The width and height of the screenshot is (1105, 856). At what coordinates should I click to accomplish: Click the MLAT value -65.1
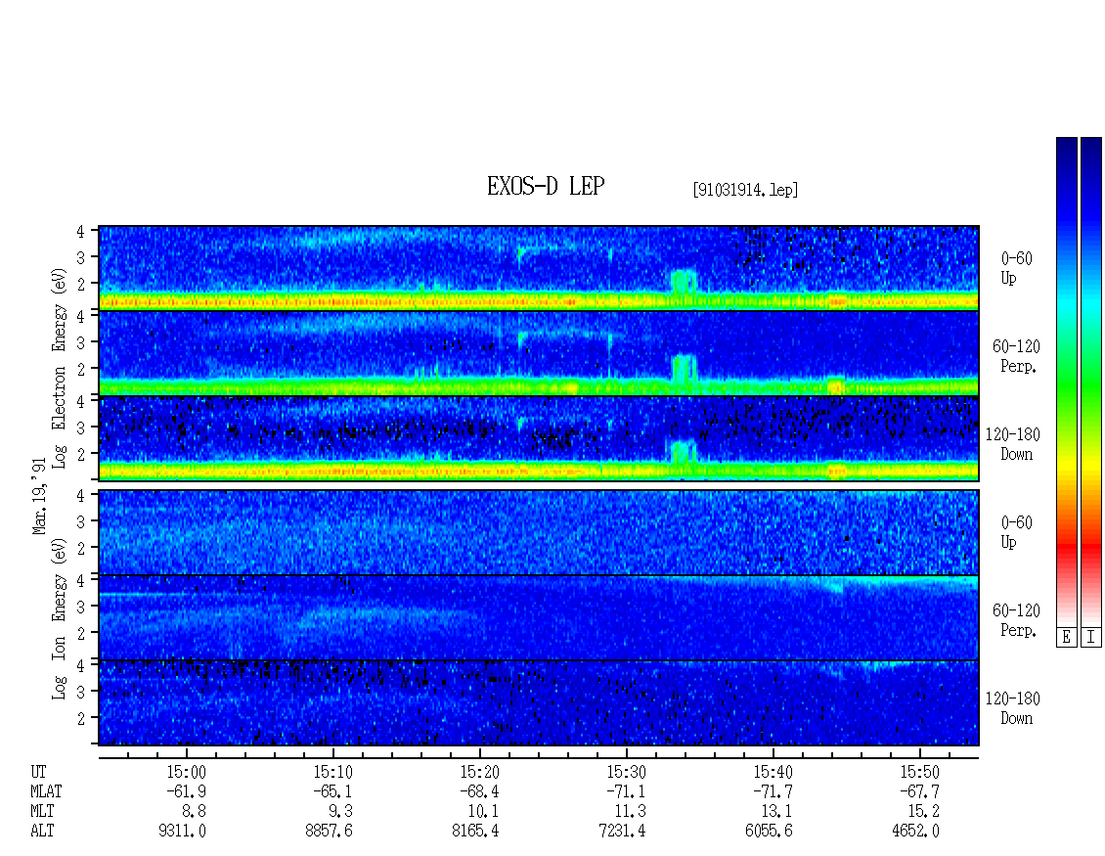tap(332, 791)
